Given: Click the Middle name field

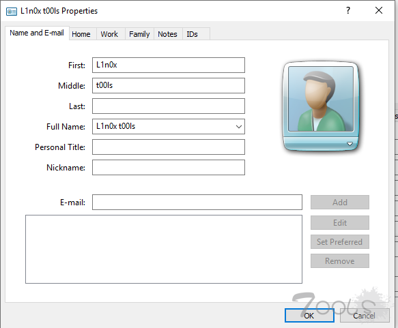Looking at the screenshot, I should click(x=169, y=86).
